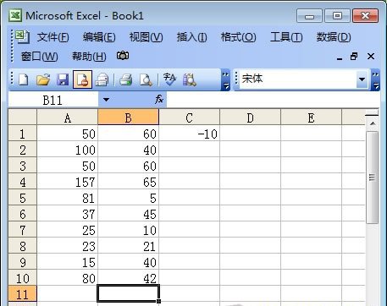Select row 7 header
The width and height of the screenshot is (387, 306).
23,230
